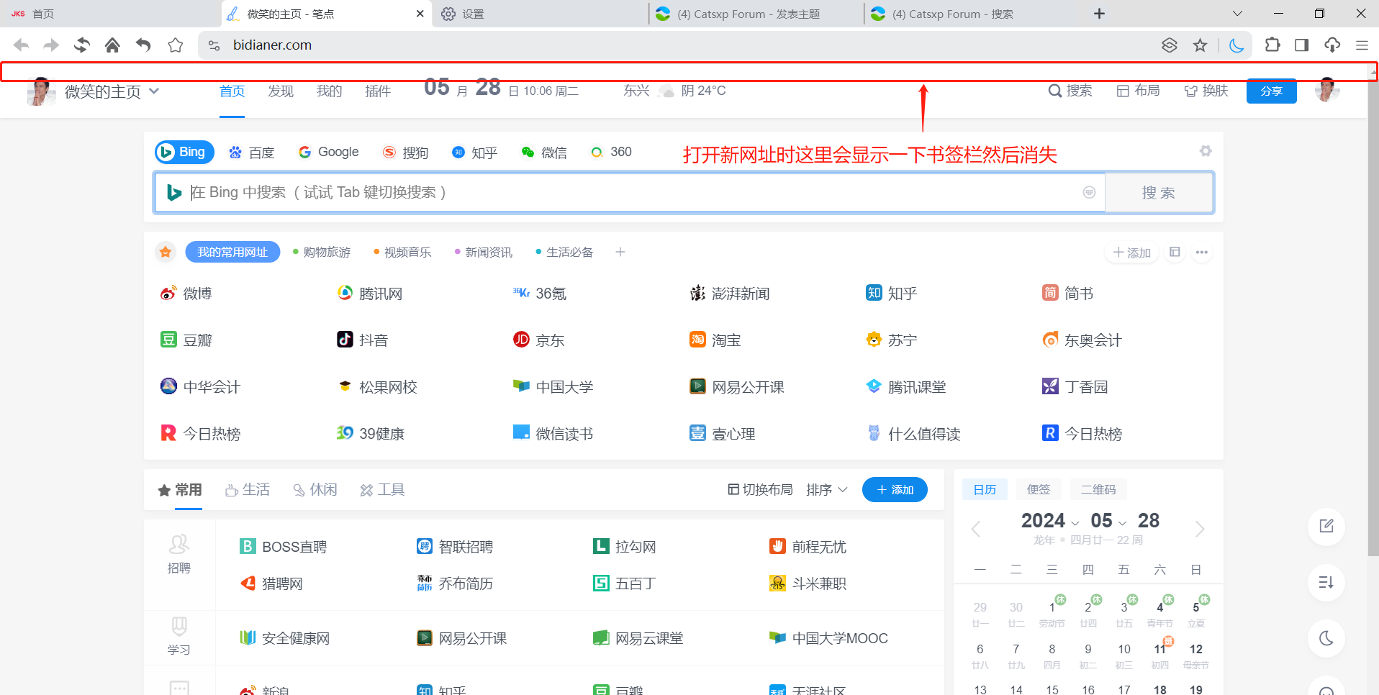Open the 发现 navigation tab
1379x695 pixels.
[281, 91]
